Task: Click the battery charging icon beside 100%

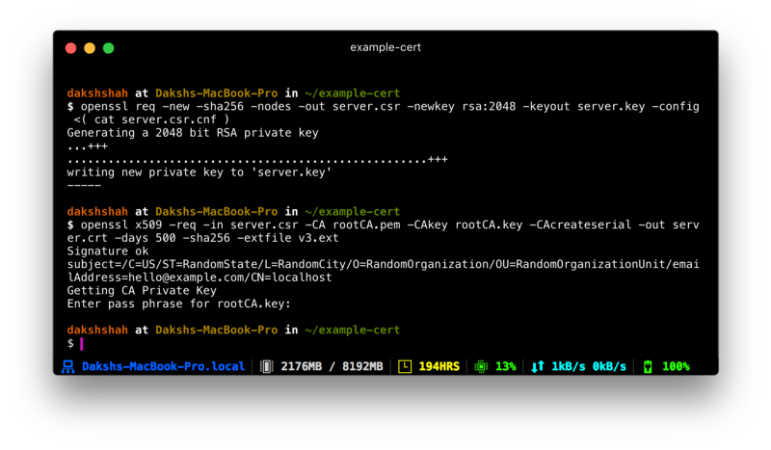Action: point(648,366)
